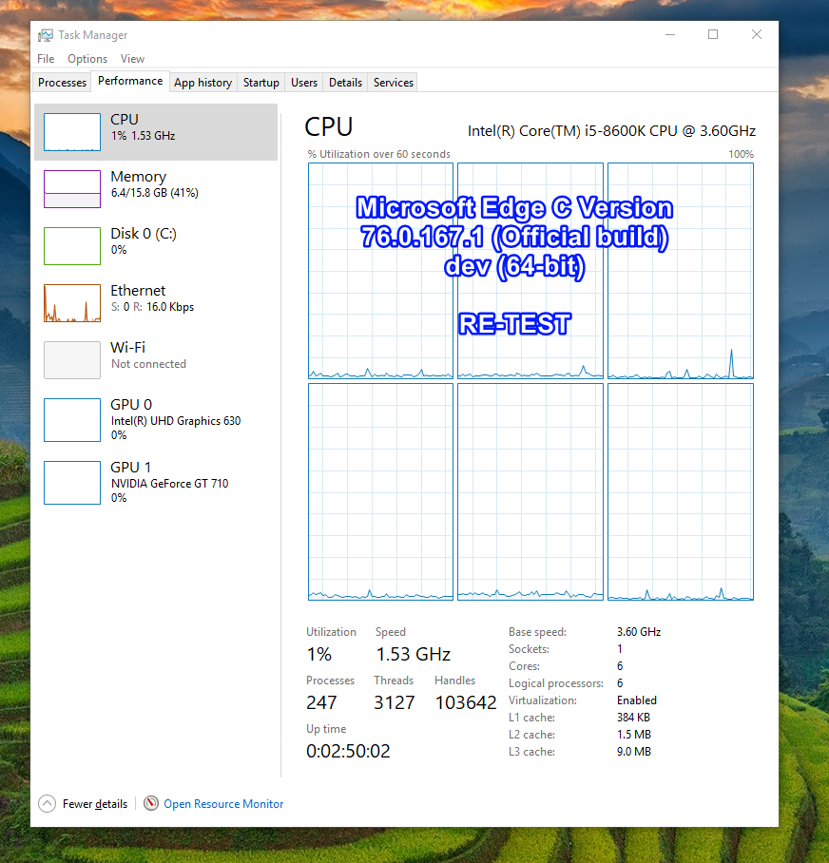Select the GPU 1 mini graph thumbnail
Viewport: 829px width, 863px height.
[x=72, y=483]
